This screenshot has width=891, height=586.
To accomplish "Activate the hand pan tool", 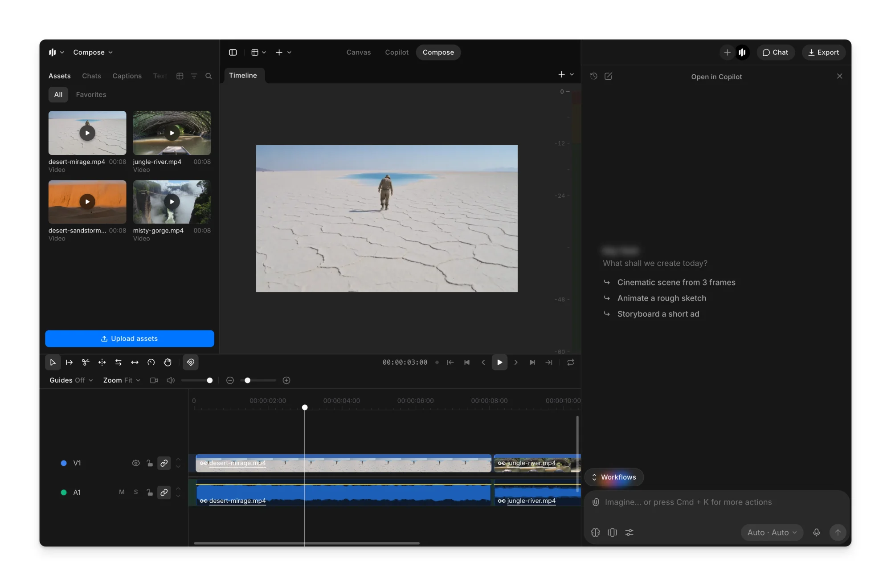I will point(168,362).
